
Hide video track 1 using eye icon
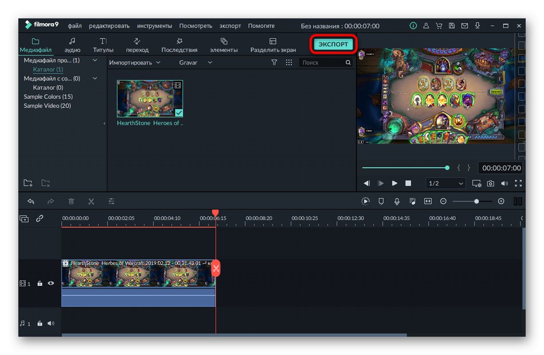[x=51, y=283]
